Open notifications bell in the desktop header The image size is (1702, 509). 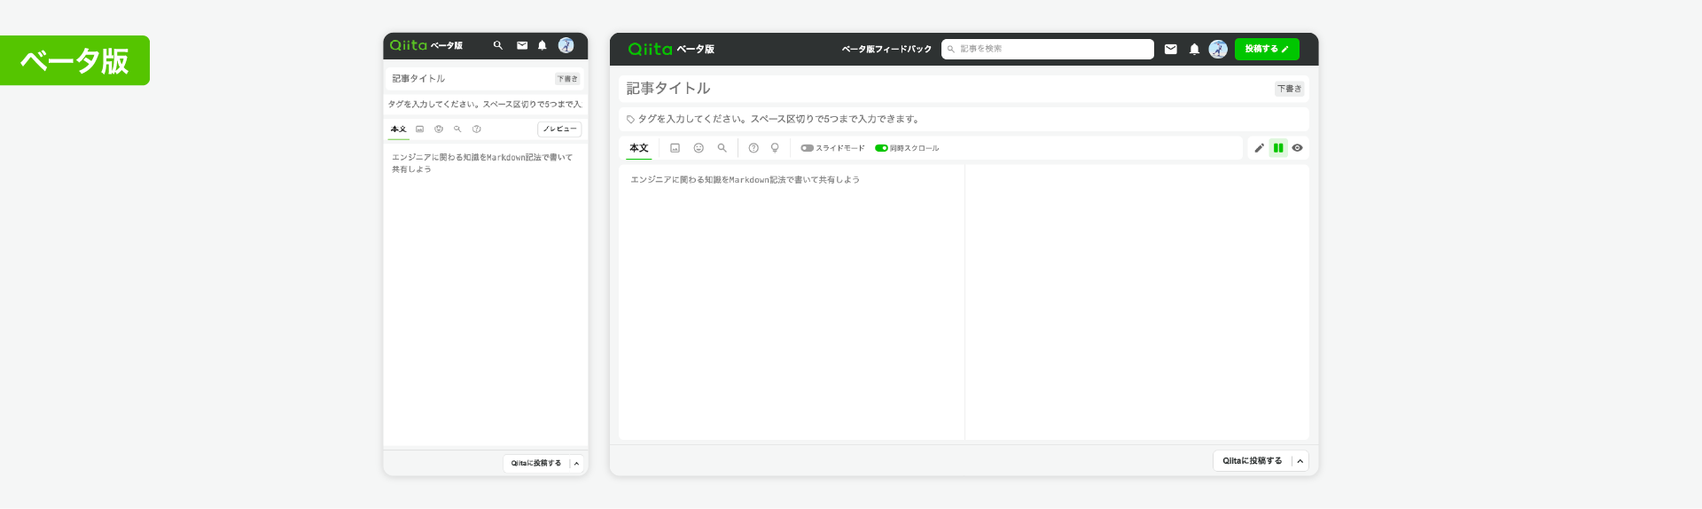coord(1194,50)
